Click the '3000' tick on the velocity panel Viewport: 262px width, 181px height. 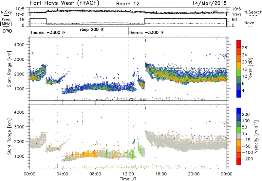coord(19,127)
